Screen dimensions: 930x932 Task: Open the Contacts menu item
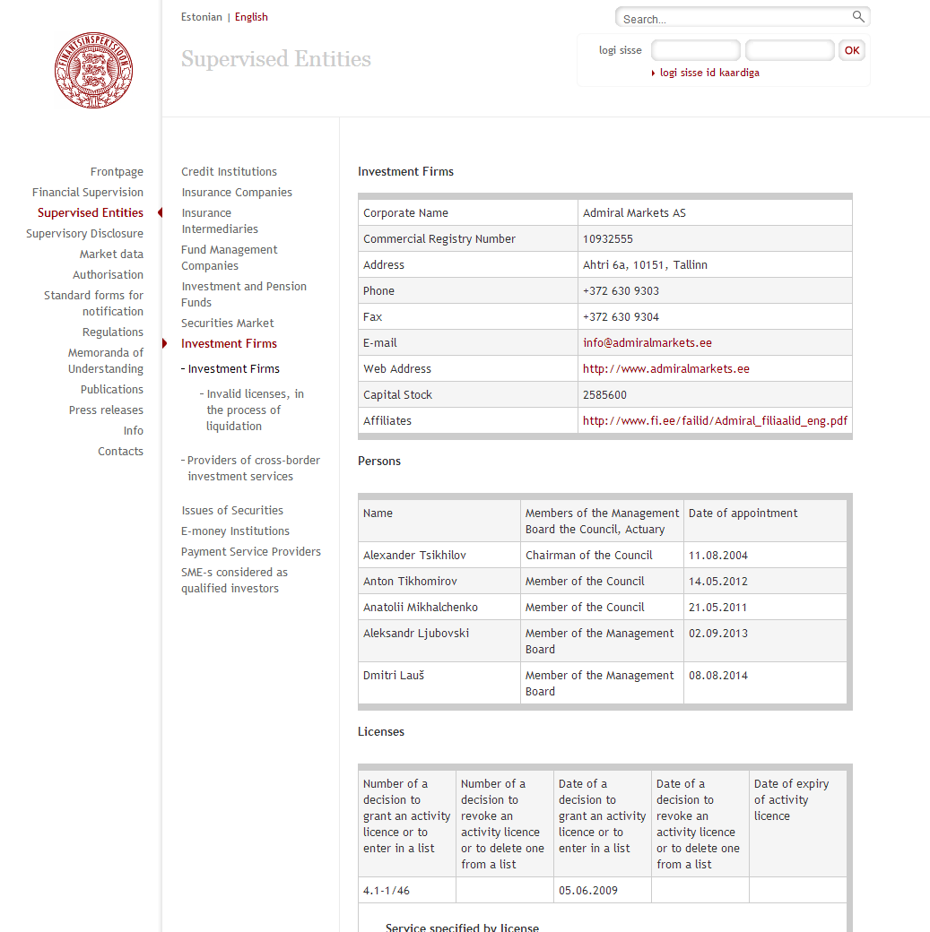click(120, 451)
